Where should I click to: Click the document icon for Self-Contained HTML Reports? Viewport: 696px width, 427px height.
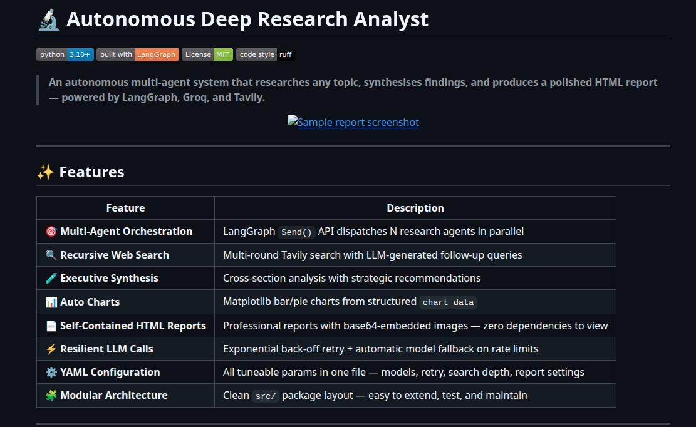tap(51, 326)
